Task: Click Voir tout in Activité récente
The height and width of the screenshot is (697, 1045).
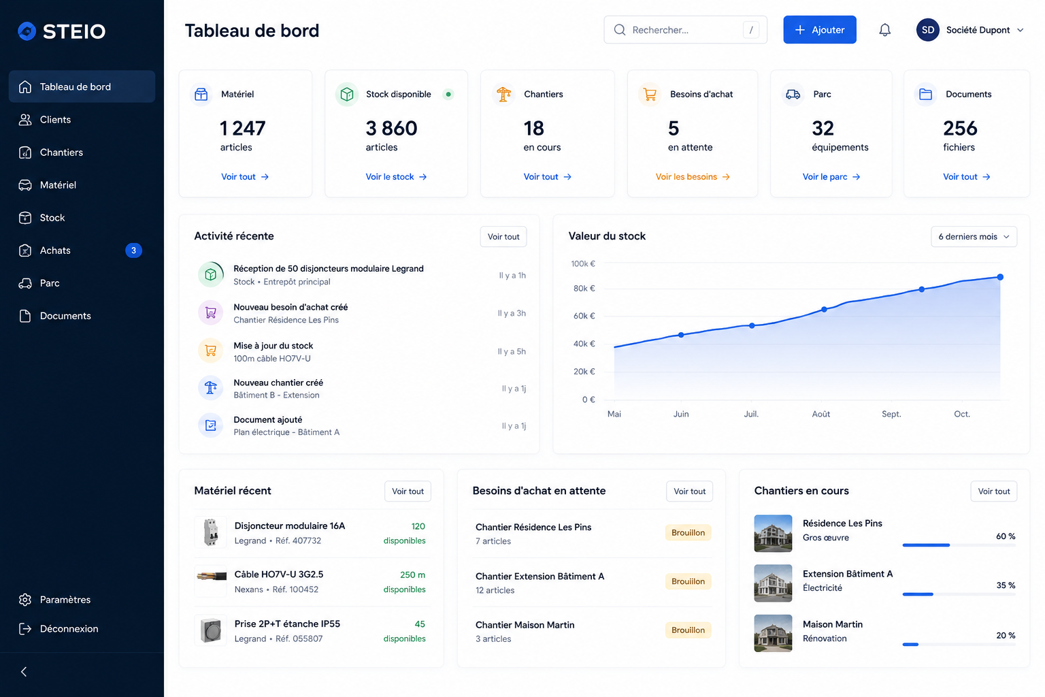Action: (x=503, y=237)
